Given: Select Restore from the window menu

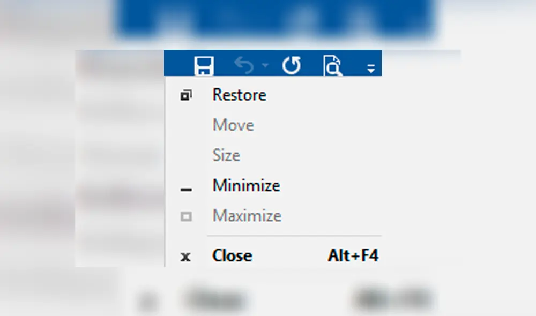Looking at the screenshot, I should tap(239, 95).
